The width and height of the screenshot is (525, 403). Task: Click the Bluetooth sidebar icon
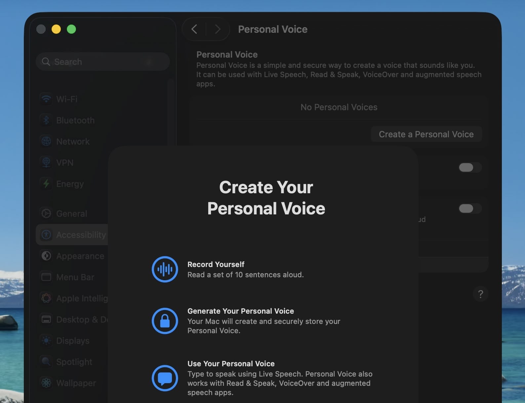pyautogui.click(x=46, y=120)
